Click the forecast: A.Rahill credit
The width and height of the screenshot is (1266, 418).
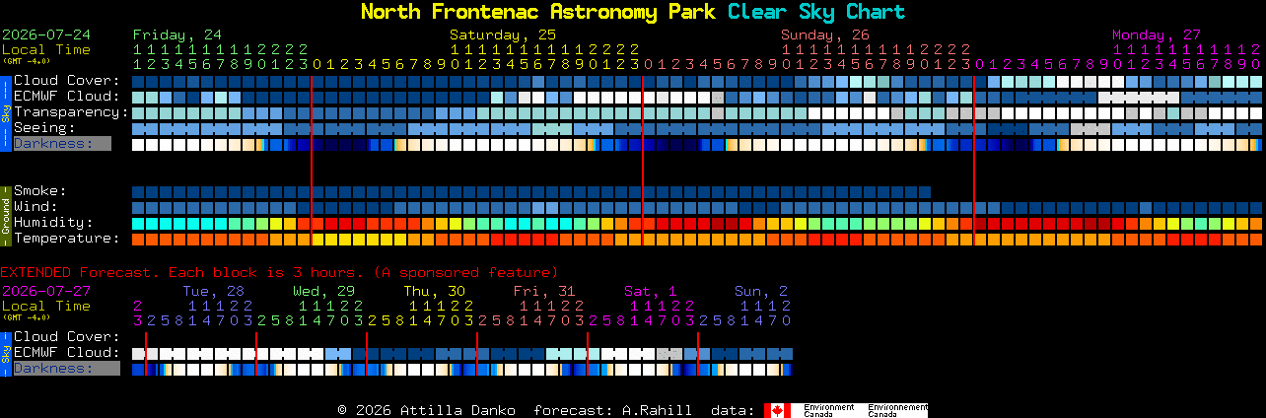[612, 410]
